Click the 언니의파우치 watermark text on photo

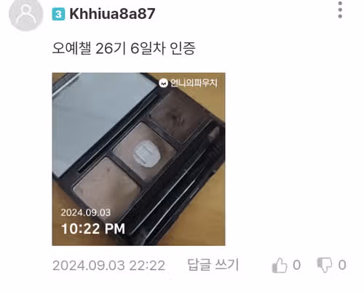click(193, 83)
